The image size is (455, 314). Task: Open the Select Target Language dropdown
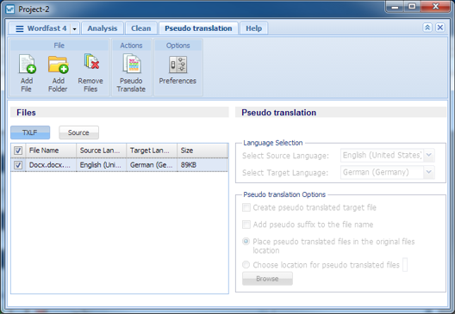tap(428, 172)
